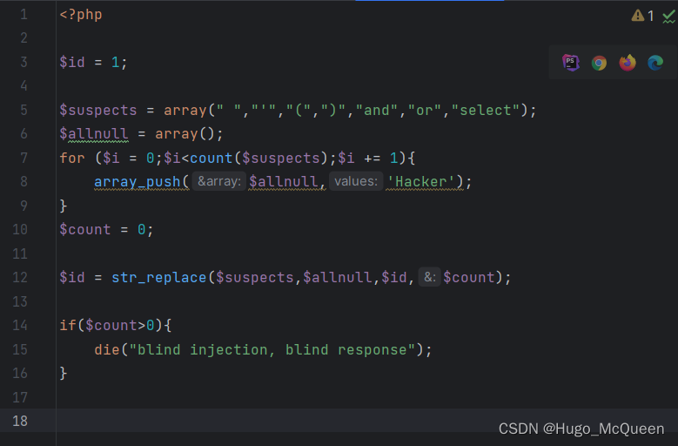678x446 pixels.
Task: Click the if keyword on line 14
Action: [x=68, y=325]
